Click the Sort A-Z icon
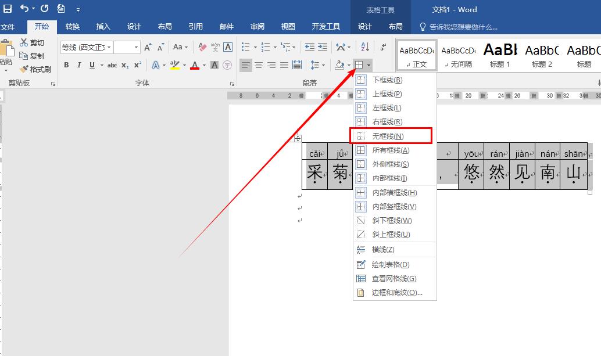 coord(365,47)
